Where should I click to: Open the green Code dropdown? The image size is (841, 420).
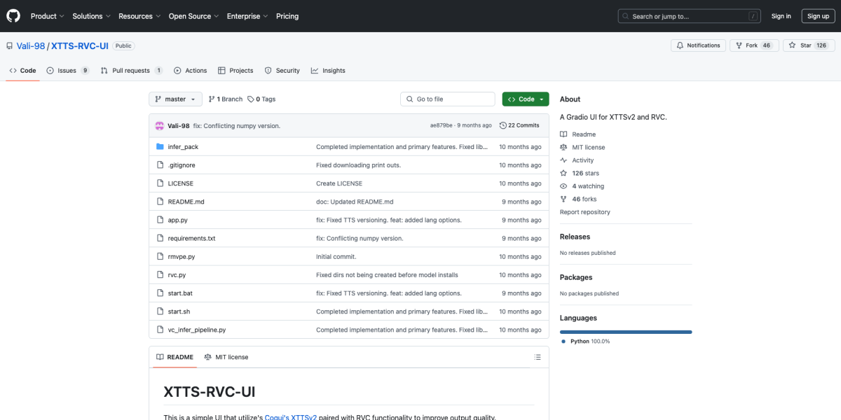coord(525,99)
